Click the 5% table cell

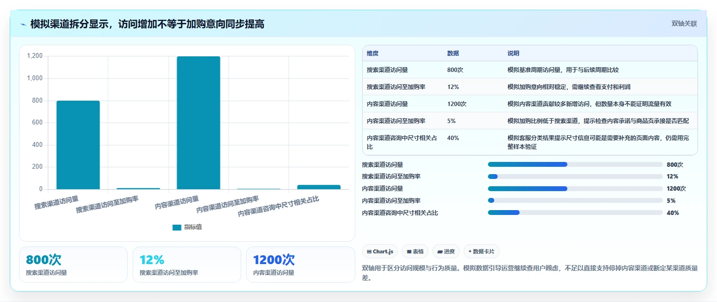point(451,121)
